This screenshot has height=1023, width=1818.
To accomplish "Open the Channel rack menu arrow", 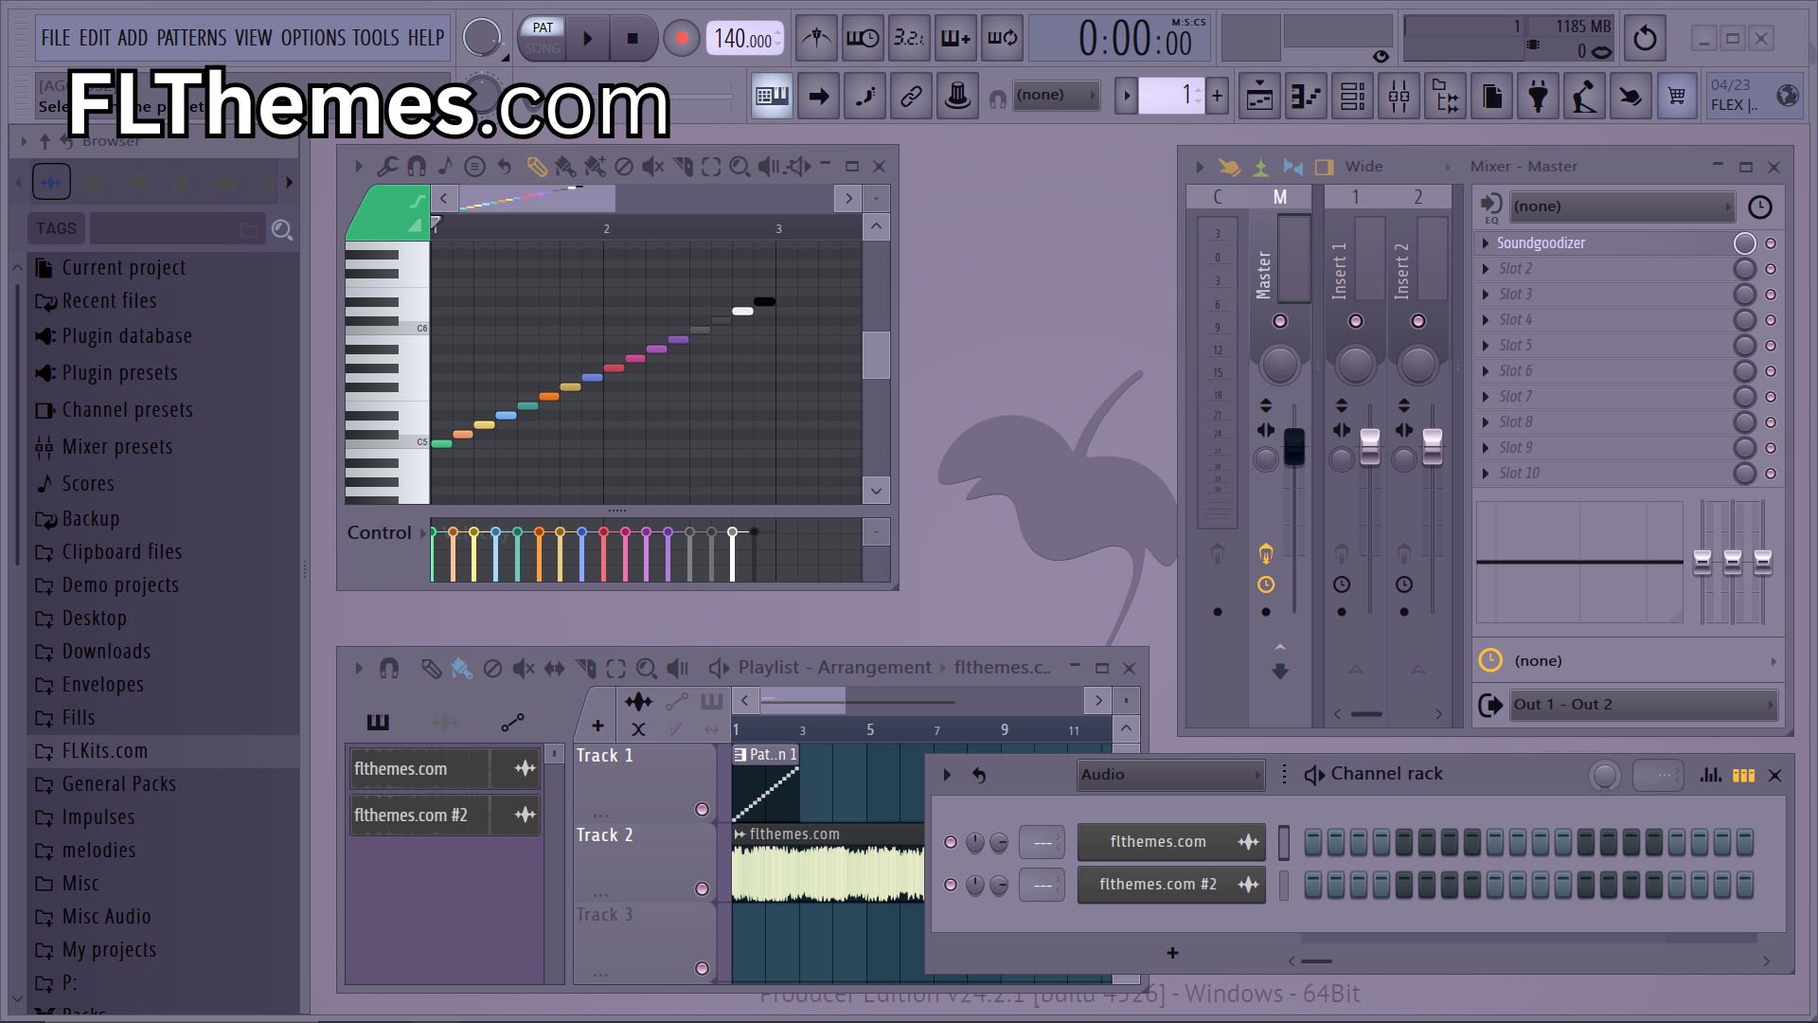I will 947,775.
